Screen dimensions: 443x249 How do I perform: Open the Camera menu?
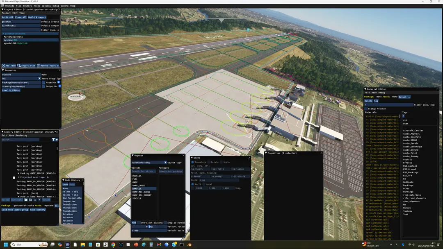tap(64, 6)
